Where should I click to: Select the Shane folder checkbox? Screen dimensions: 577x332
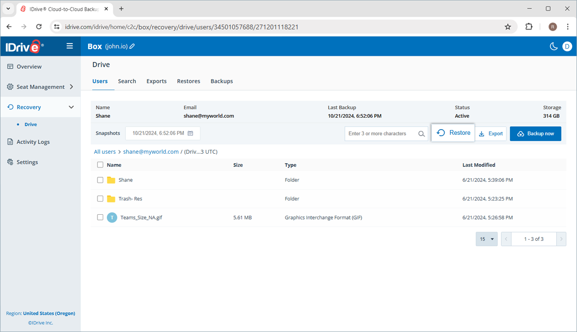point(100,180)
